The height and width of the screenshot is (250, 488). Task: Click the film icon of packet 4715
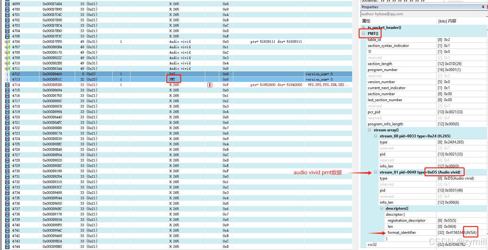(7, 90)
